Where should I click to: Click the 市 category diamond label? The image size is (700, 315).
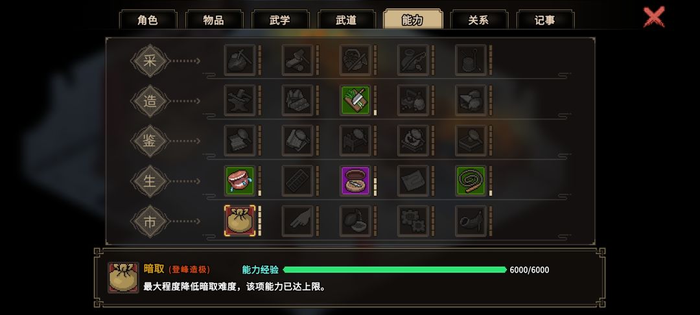coord(150,221)
